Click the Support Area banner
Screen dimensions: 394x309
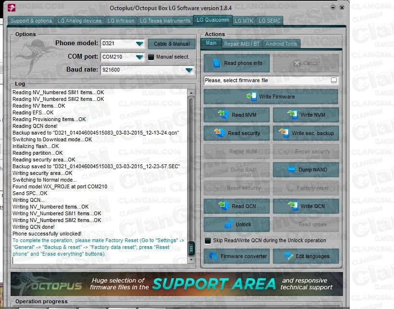[177, 284]
